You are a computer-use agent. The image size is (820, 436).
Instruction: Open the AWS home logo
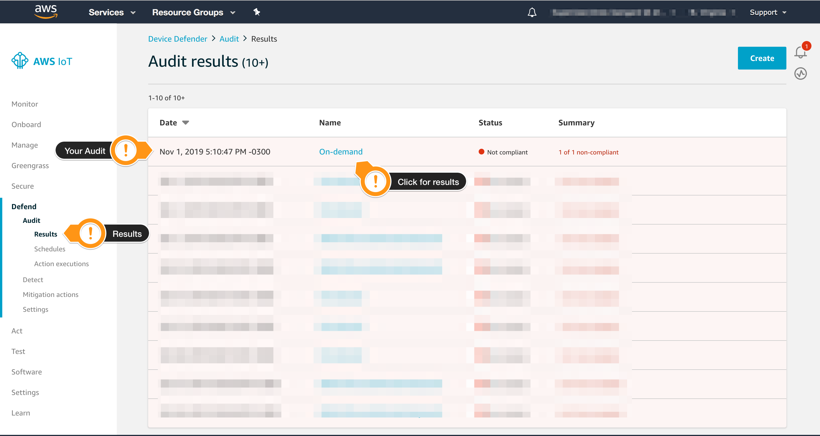tap(46, 12)
